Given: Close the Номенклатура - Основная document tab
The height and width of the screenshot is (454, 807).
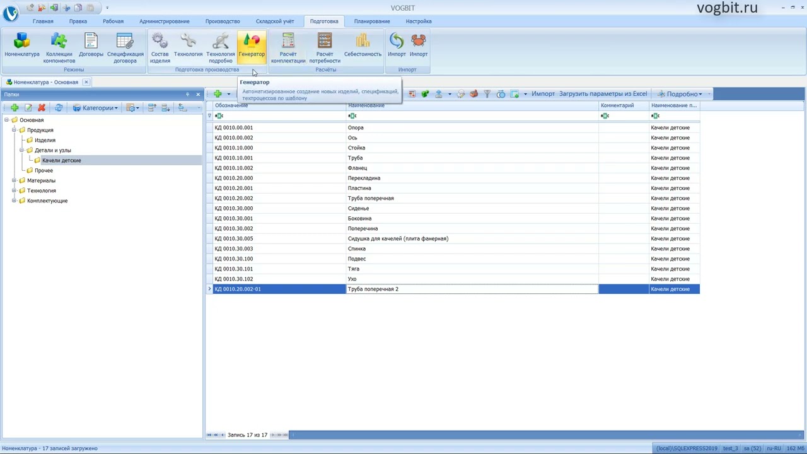Looking at the screenshot, I should tap(86, 82).
